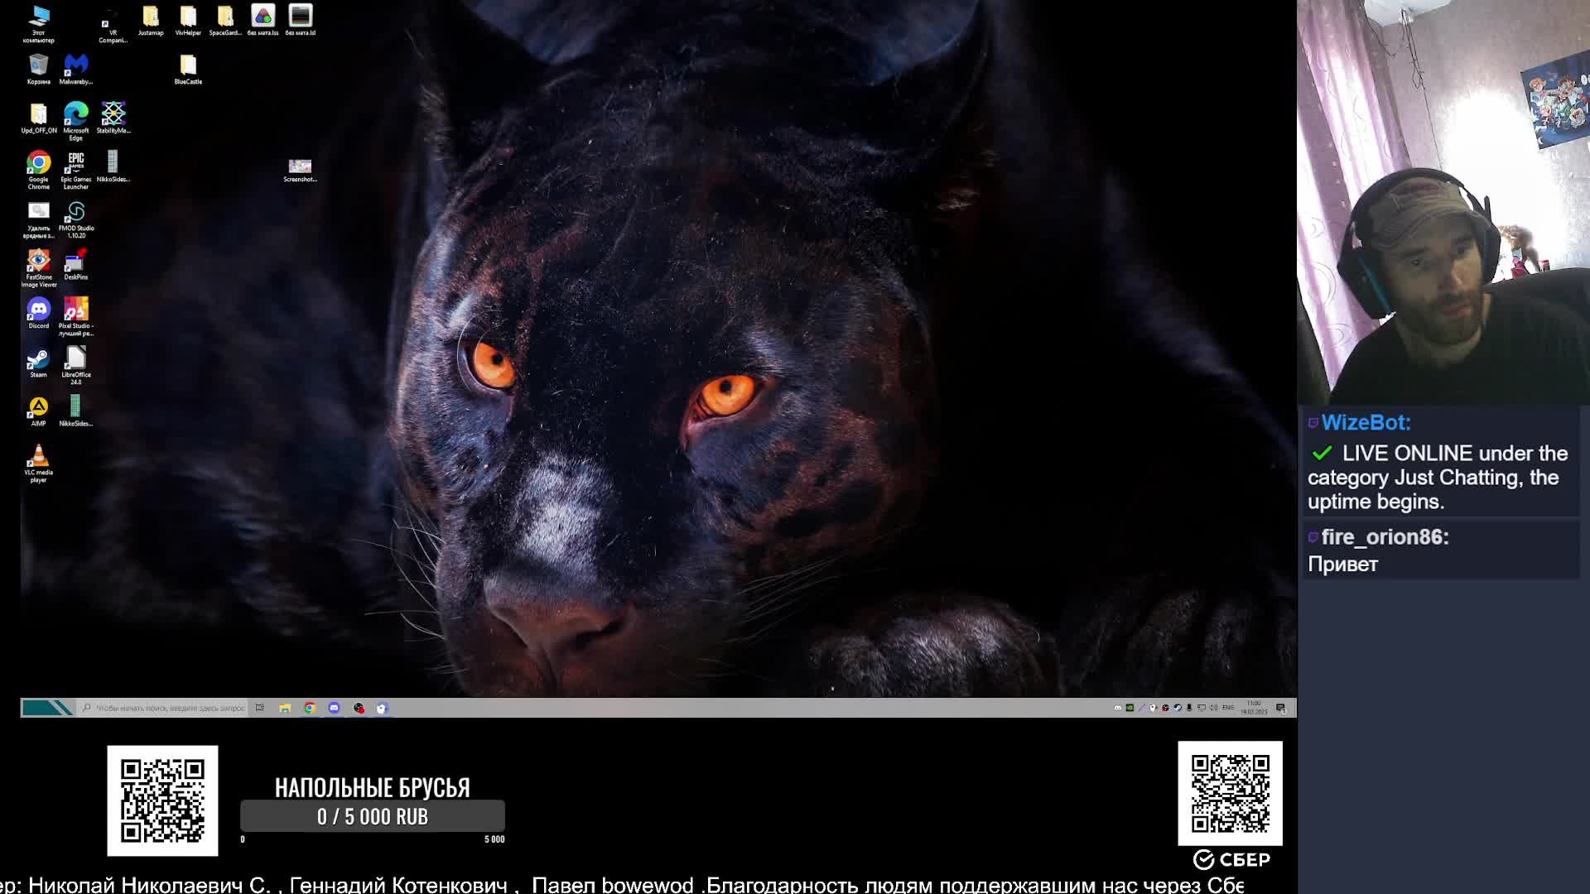Launch Steam from the desktop
The width and height of the screenshot is (1590, 894).
point(38,359)
